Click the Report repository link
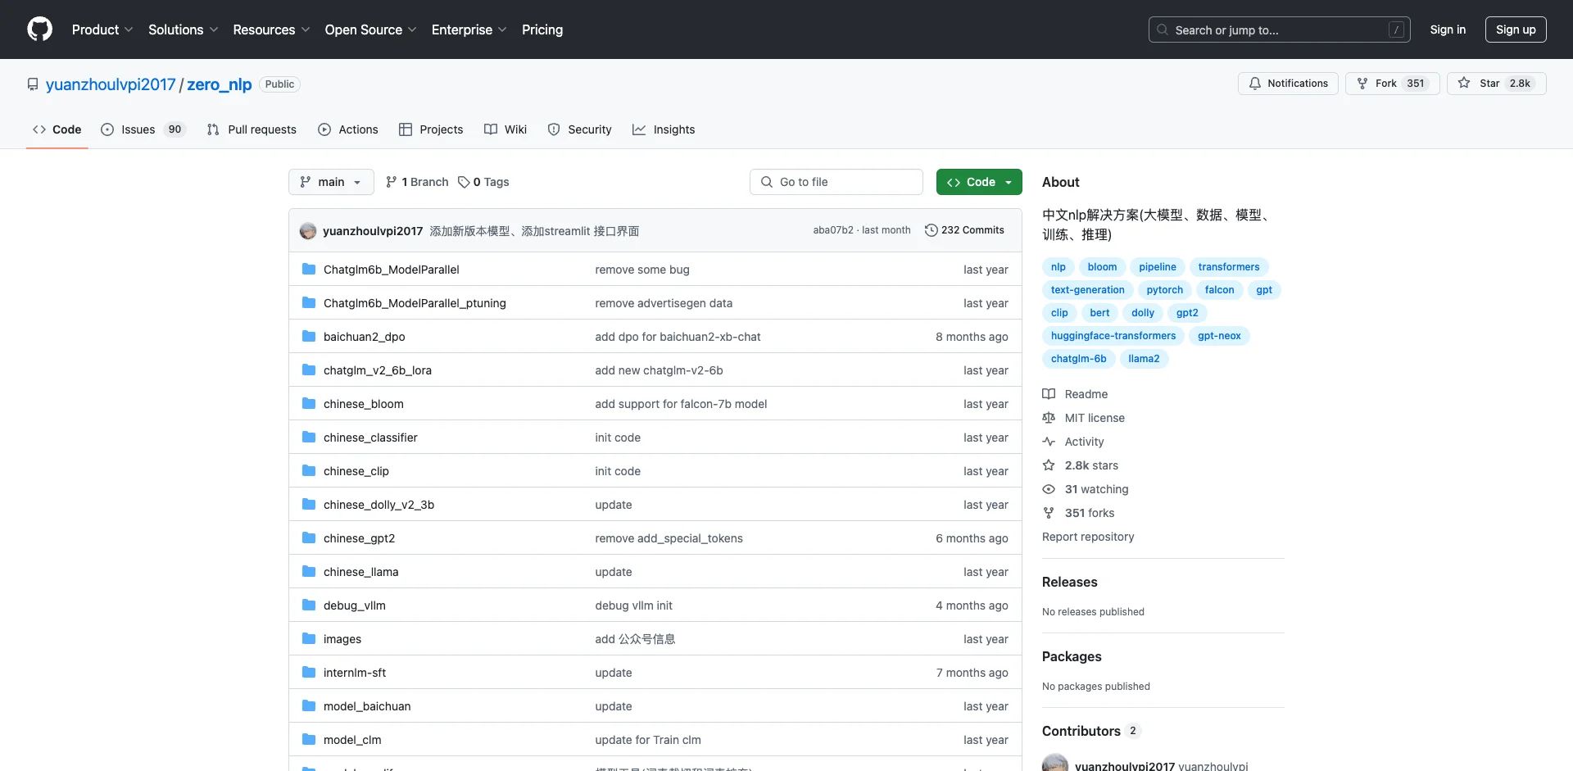This screenshot has width=1573, height=771. click(x=1088, y=537)
